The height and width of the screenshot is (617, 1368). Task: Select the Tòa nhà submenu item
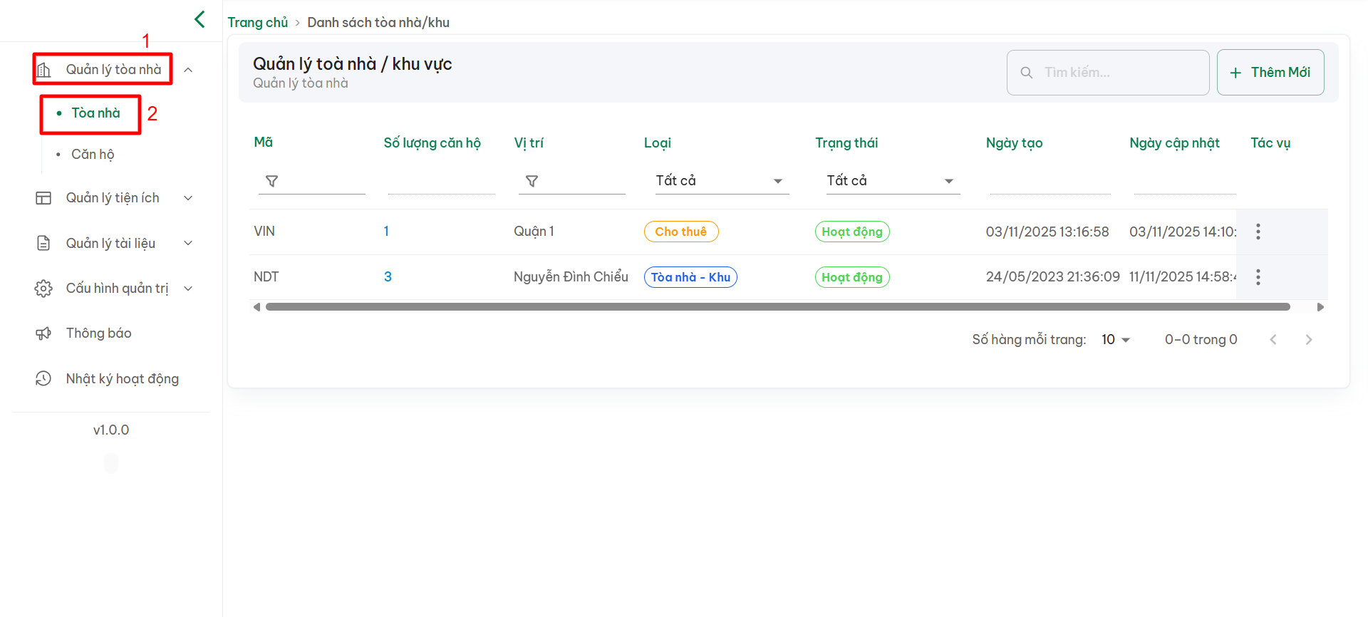(95, 113)
